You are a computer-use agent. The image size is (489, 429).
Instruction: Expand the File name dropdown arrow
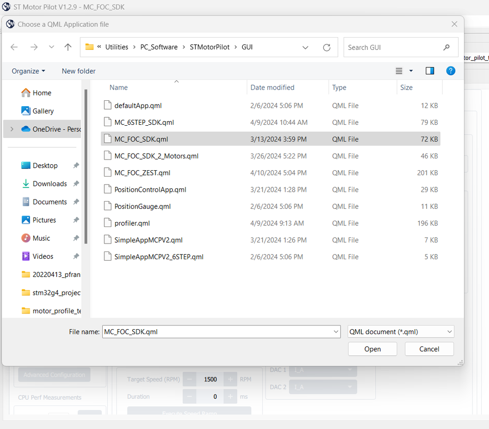click(x=336, y=332)
